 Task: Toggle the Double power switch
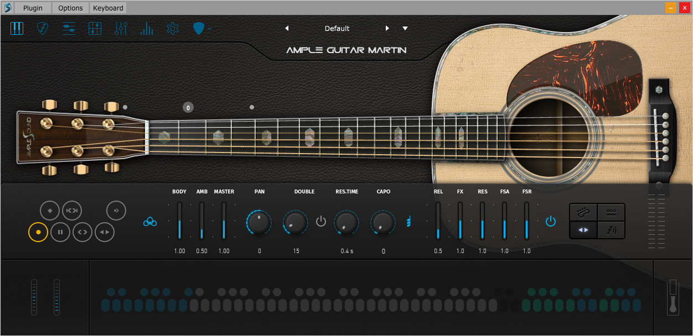pos(321,222)
